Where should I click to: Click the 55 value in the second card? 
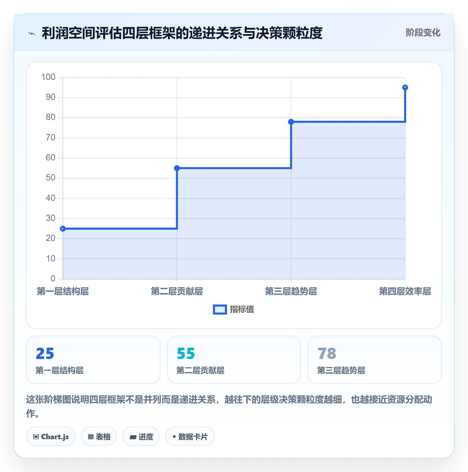coord(186,354)
